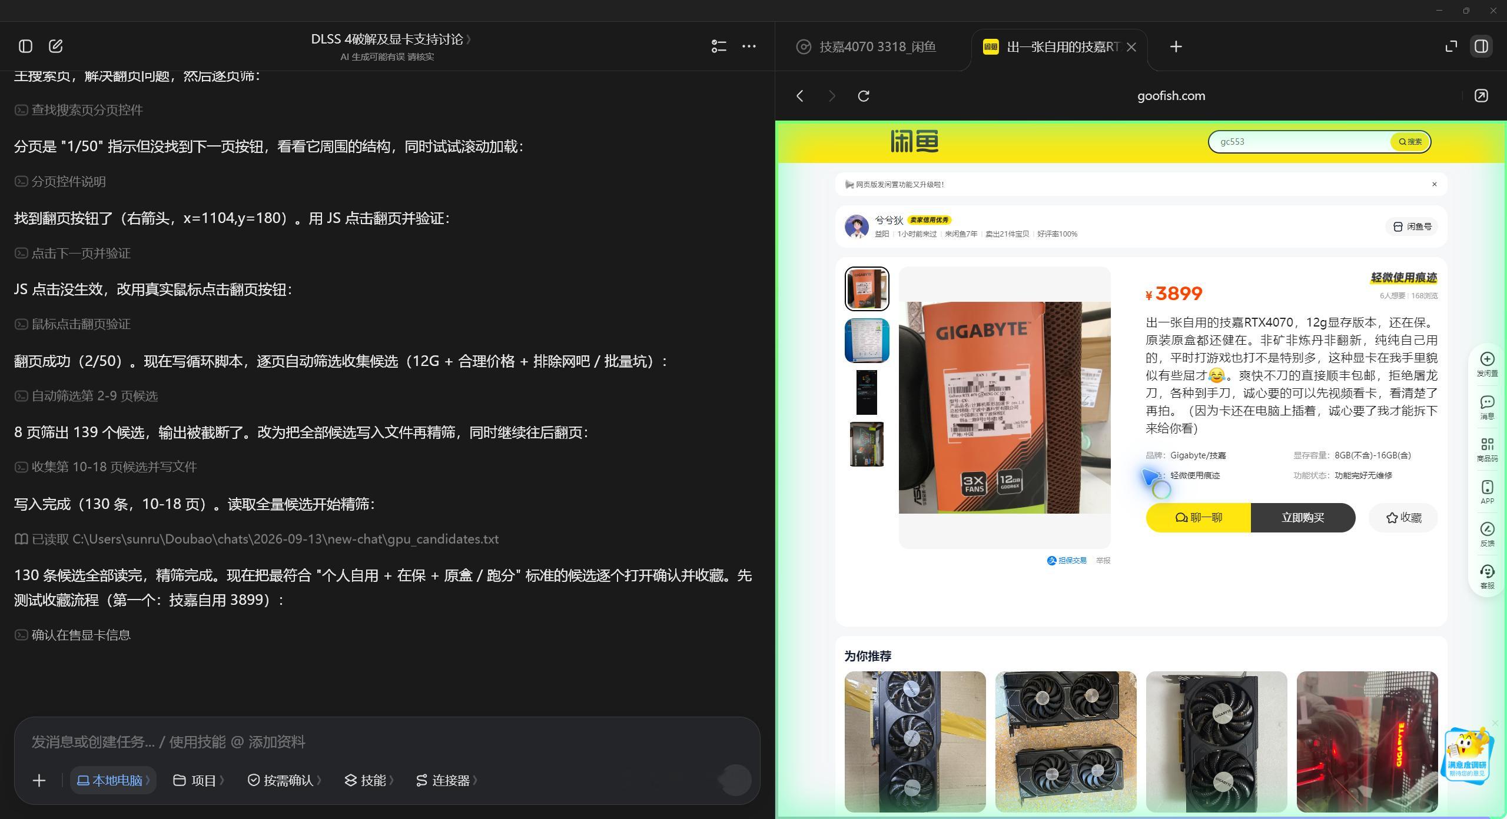Open the 担保交易 link

pos(1067,561)
